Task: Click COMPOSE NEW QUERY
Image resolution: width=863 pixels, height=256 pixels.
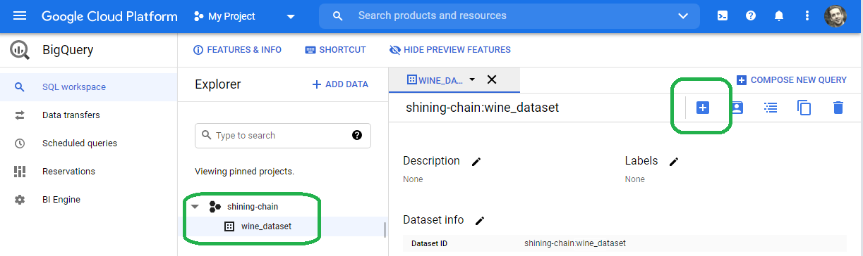Action: point(791,80)
